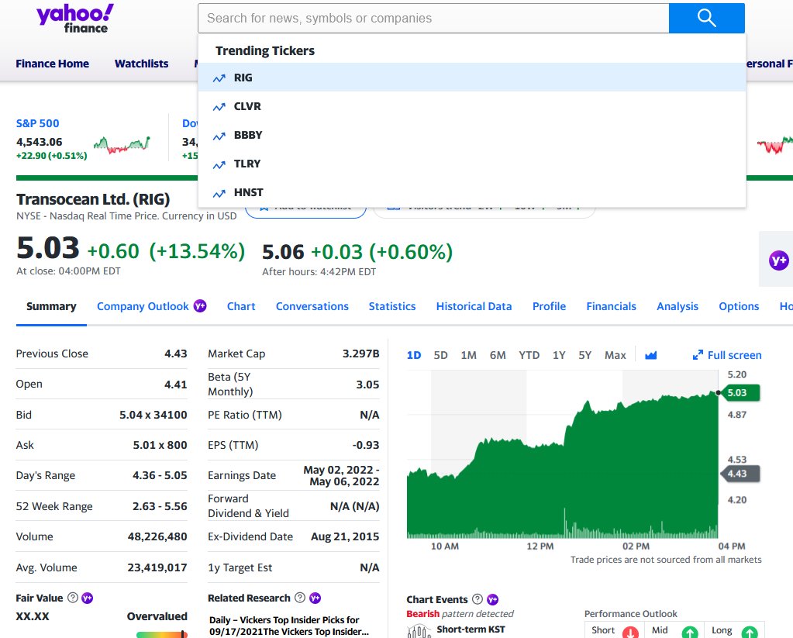Open the chart in Full screen
793x638 pixels.
(x=727, y=355)
